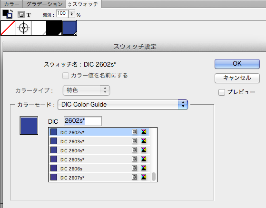Screen dimensions: 266x208
Task: Select DIC 2607s* in the list
Action: (x=99, y=178)
